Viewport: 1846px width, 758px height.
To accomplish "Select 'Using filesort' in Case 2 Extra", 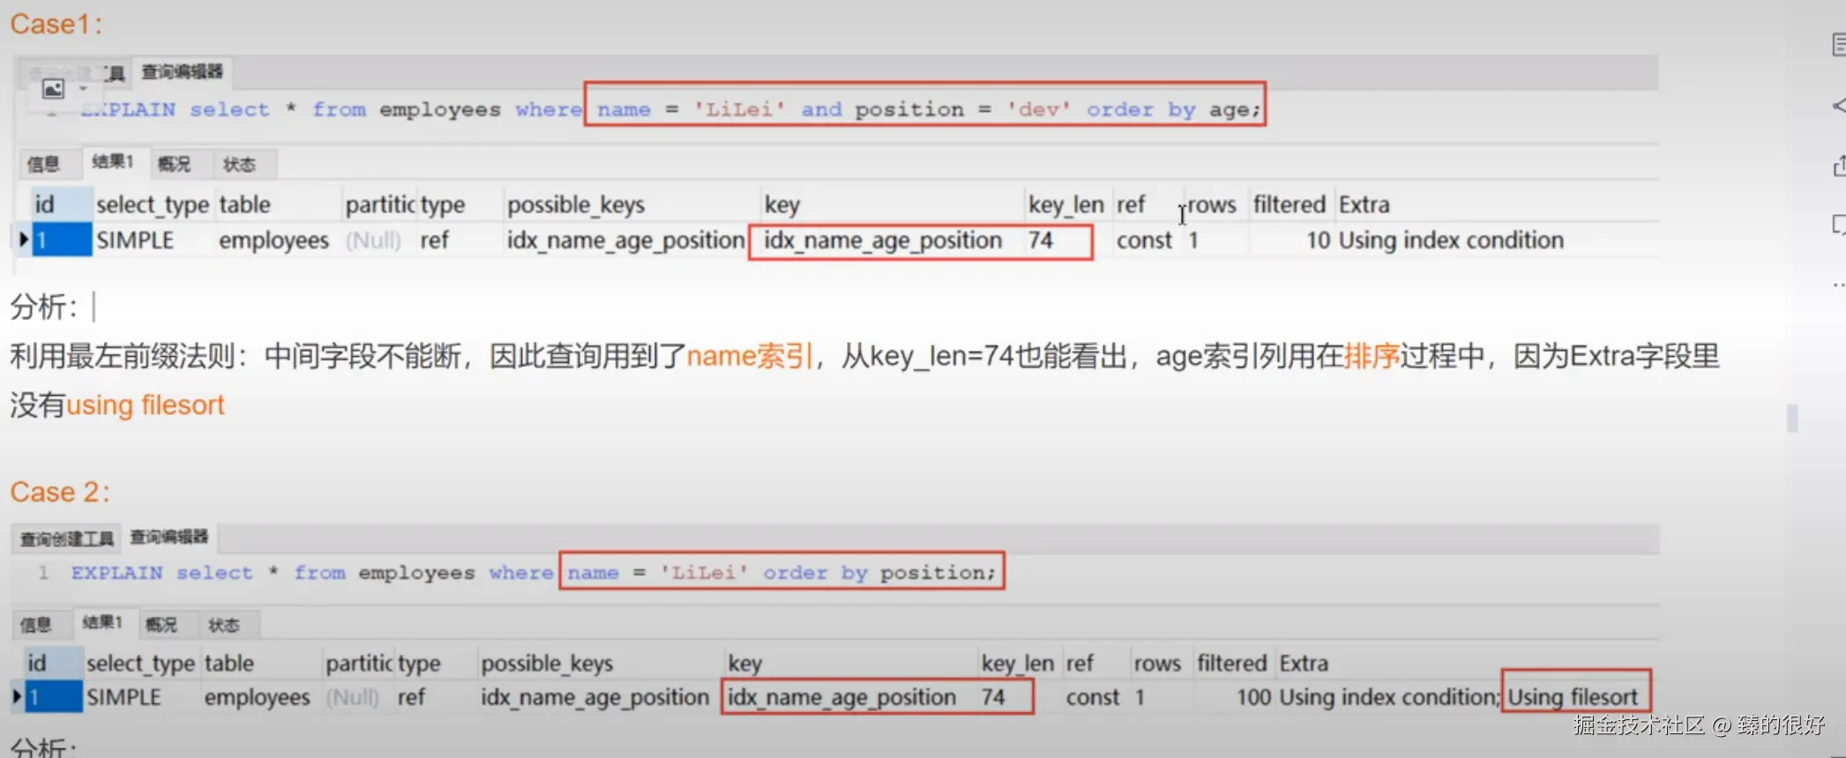I will tap(1573, 697).
